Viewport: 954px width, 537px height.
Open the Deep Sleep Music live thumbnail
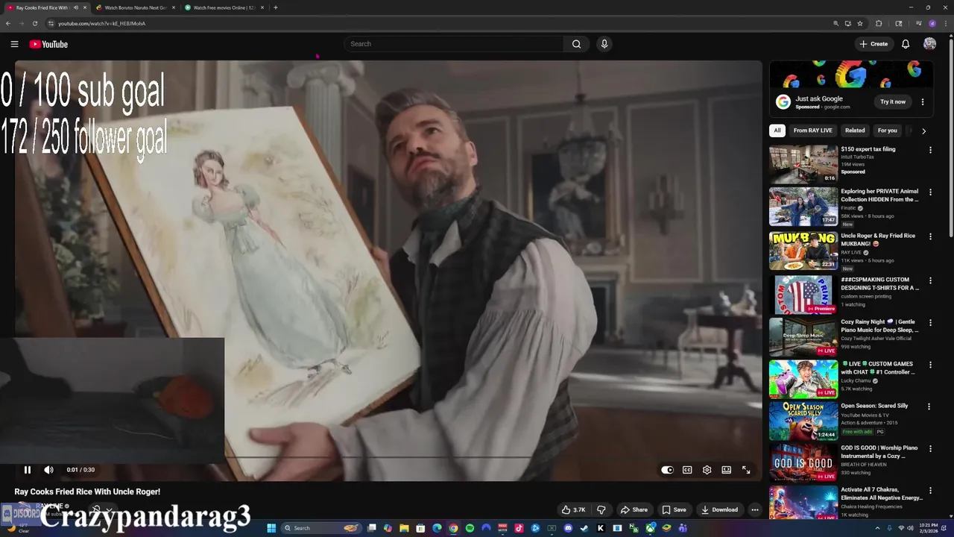click(803, 336)
